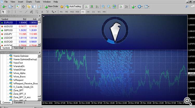The image size is (195, 108).
Task: Click the Ask column header
Action: click(x=32, y=19)
